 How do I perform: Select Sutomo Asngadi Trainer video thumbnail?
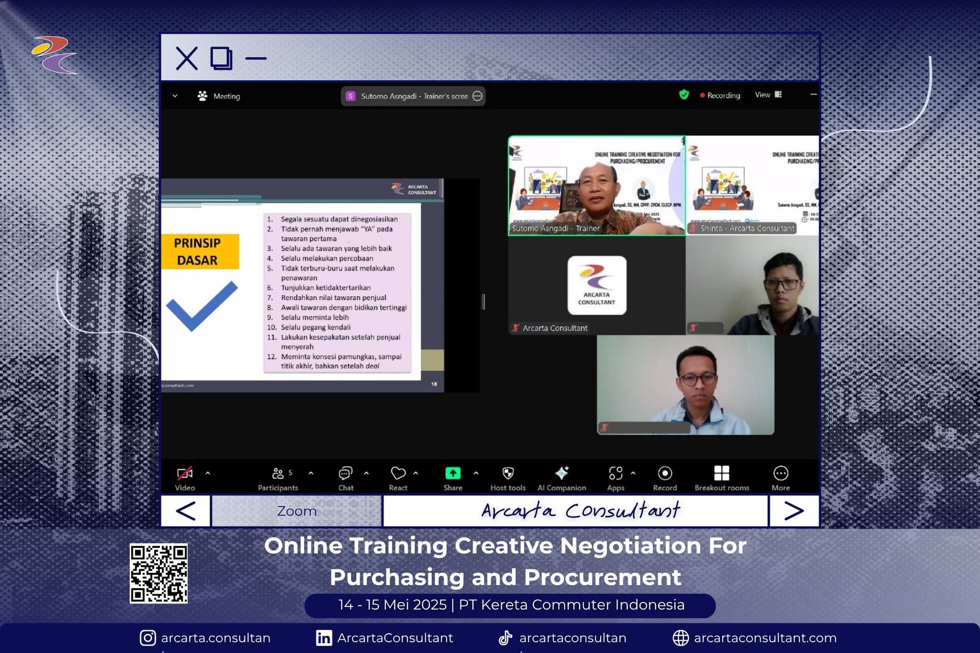[x=597, y=185]
